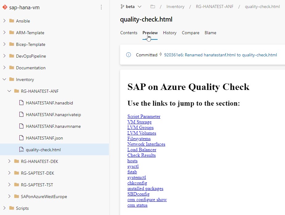Click the quality-check.html code file icon
The height and width of the screenshot is (215, 285).
point(22,149)
